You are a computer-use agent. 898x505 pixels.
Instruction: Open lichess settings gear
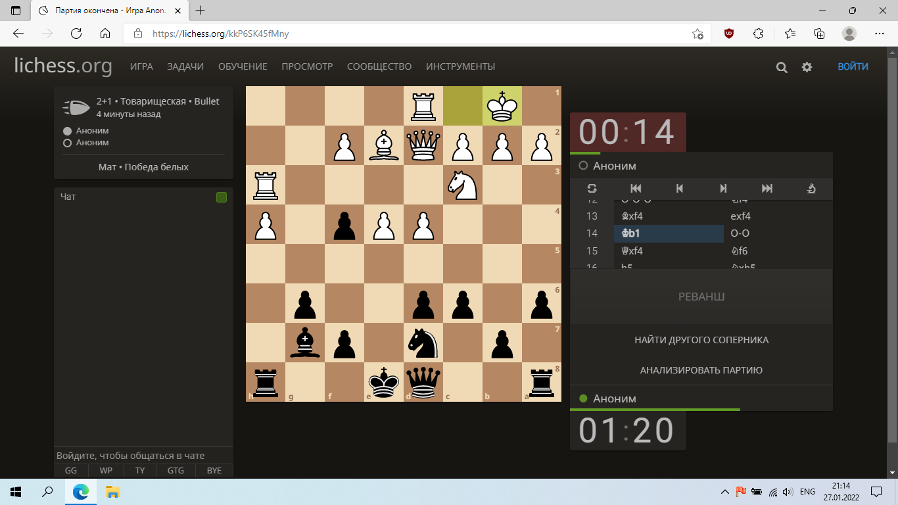tap(807, 67)
